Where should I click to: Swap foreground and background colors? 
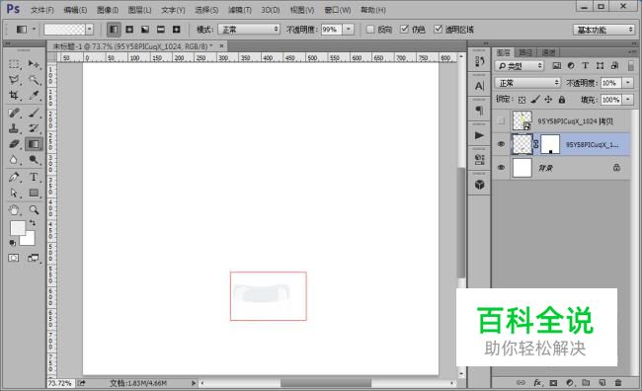point(32,223)
